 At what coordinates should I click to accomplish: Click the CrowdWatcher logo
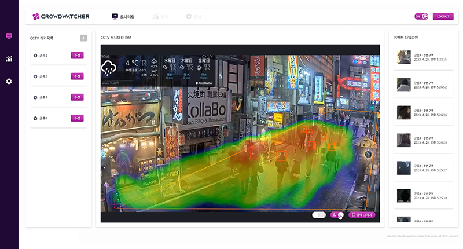click(x=61, y=17)
